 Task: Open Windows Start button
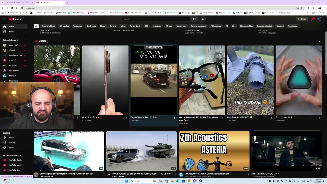pos(126,181)
